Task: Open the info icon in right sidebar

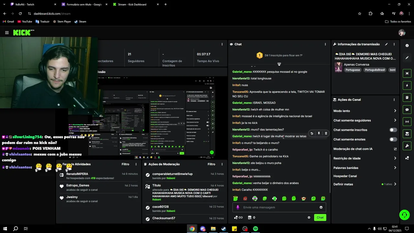Action: (407, 46)
